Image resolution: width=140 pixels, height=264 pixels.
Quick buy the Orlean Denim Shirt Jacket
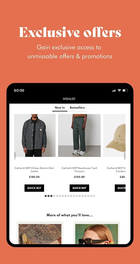tap(34, 188)
